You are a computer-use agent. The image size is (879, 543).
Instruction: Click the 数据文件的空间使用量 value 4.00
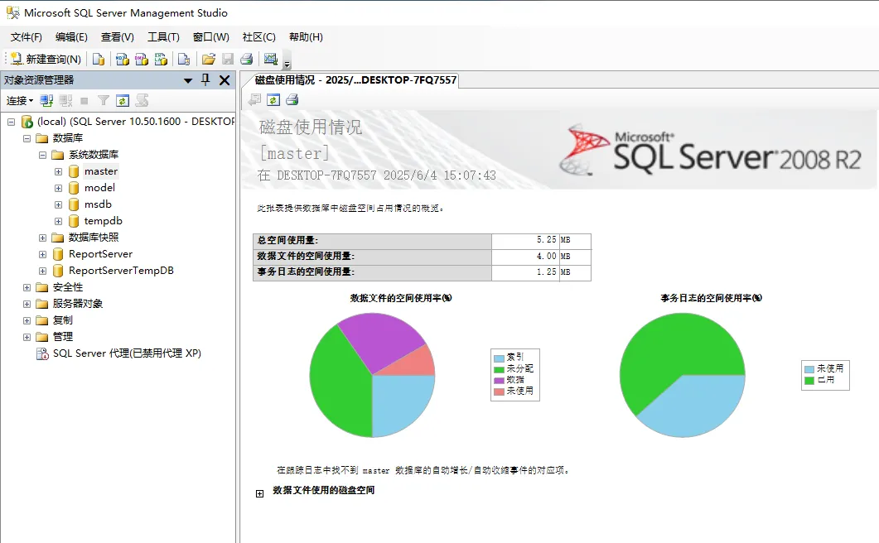tap(546, 256)
